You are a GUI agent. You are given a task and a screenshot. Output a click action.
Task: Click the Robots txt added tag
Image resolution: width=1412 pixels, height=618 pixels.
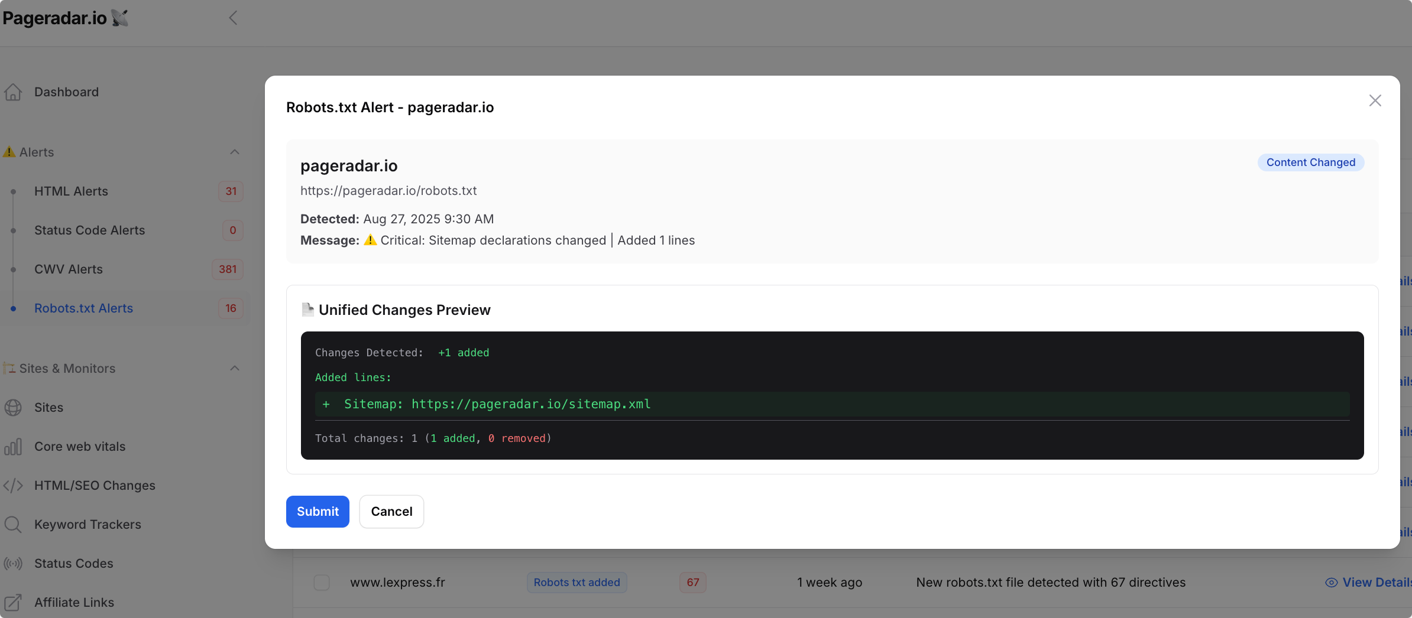tap(577, 583)
